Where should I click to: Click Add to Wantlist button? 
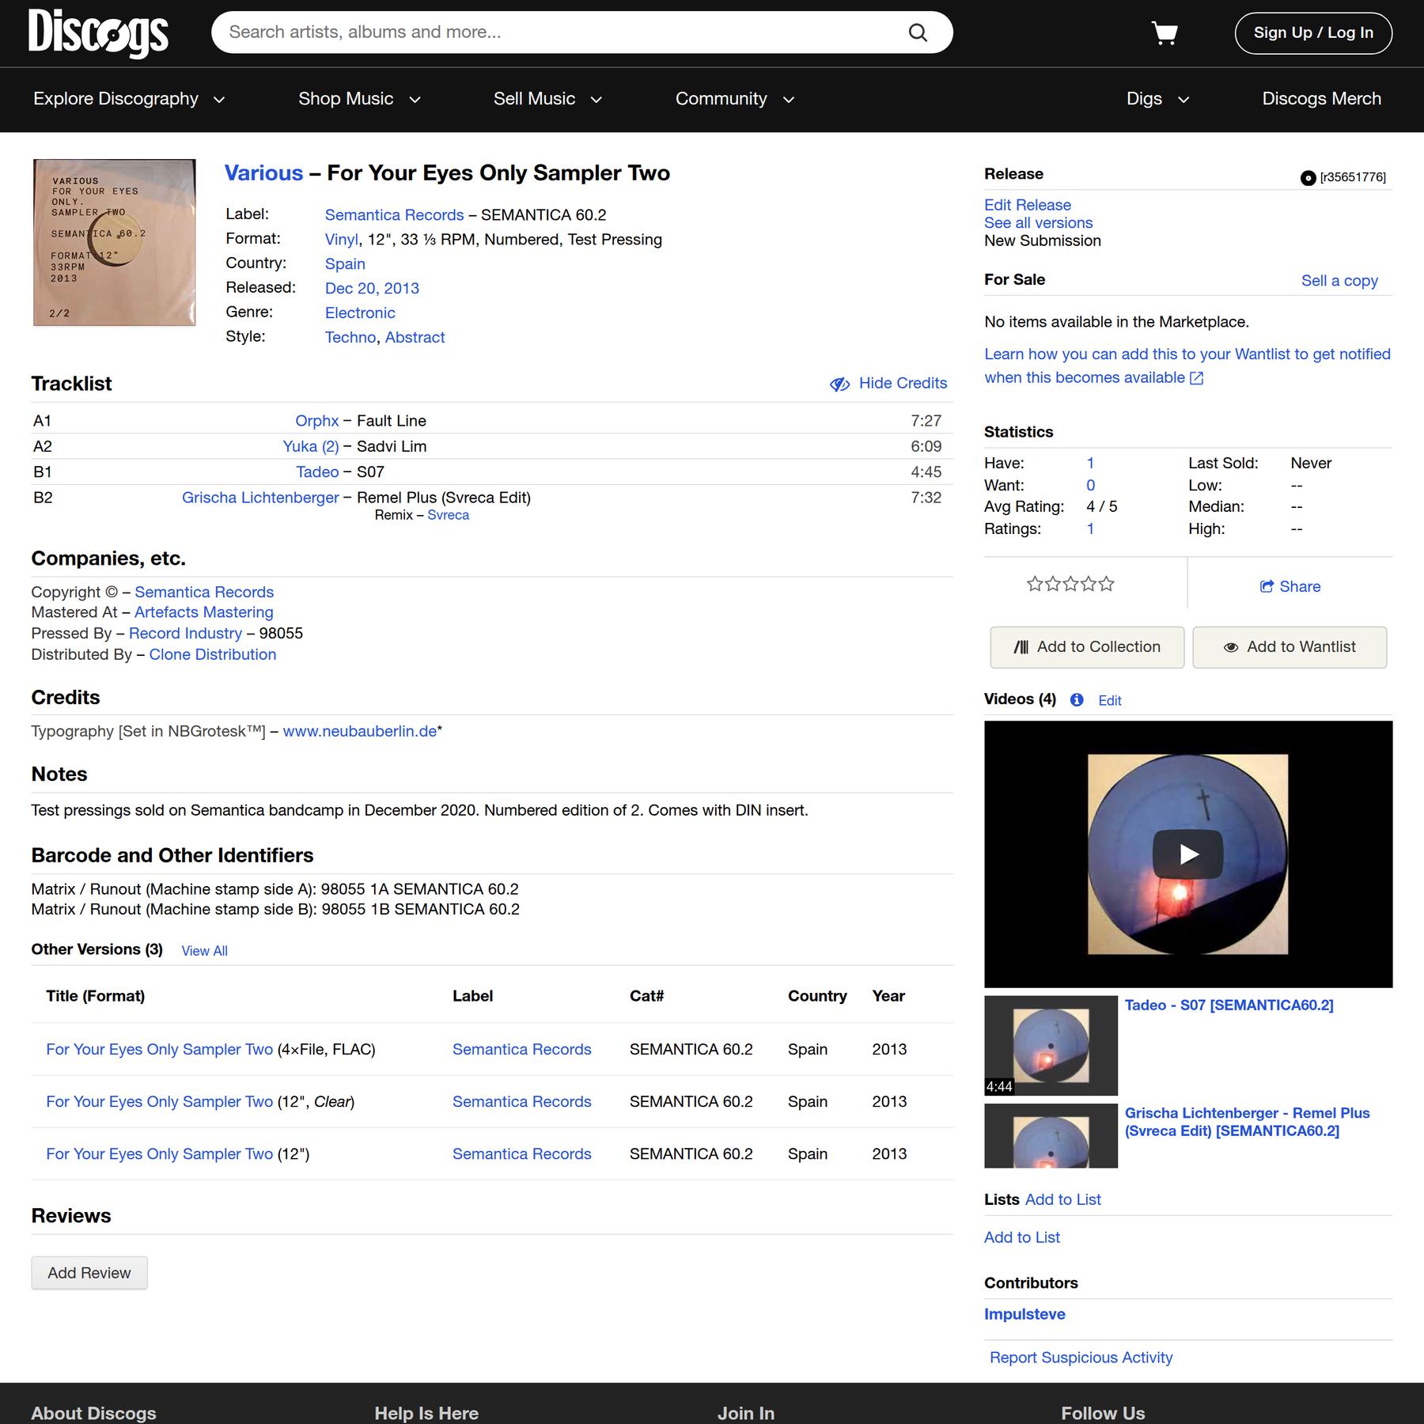point(1290,647)
